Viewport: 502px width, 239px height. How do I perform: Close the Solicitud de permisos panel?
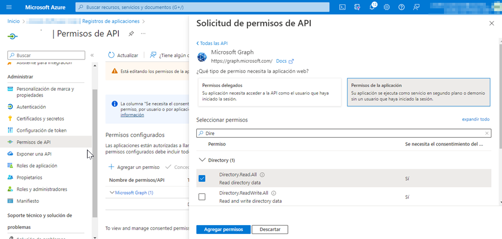click(x=492, y=23)
